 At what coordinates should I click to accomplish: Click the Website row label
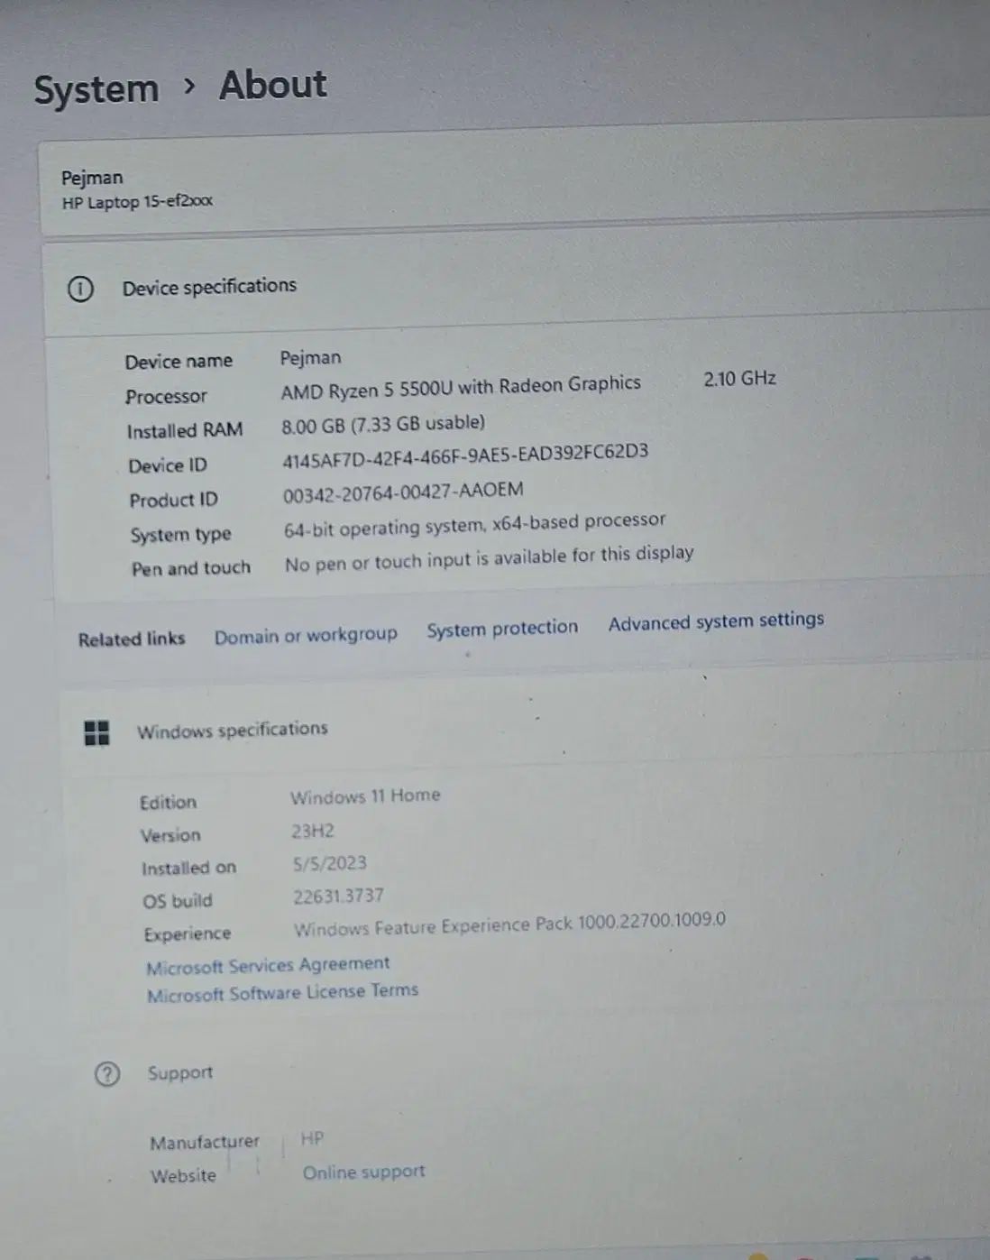[183, 1176]
